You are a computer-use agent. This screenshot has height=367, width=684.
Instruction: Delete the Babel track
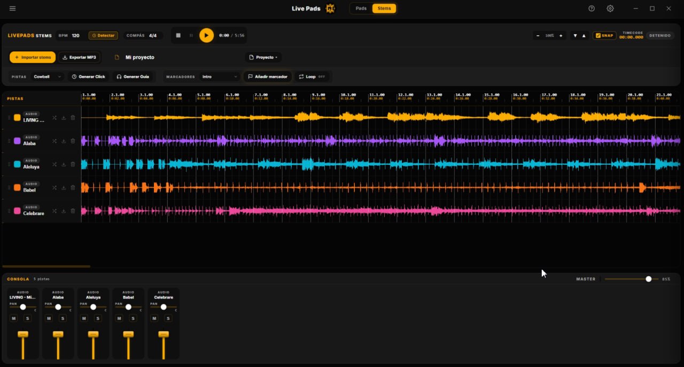[73, 187]
